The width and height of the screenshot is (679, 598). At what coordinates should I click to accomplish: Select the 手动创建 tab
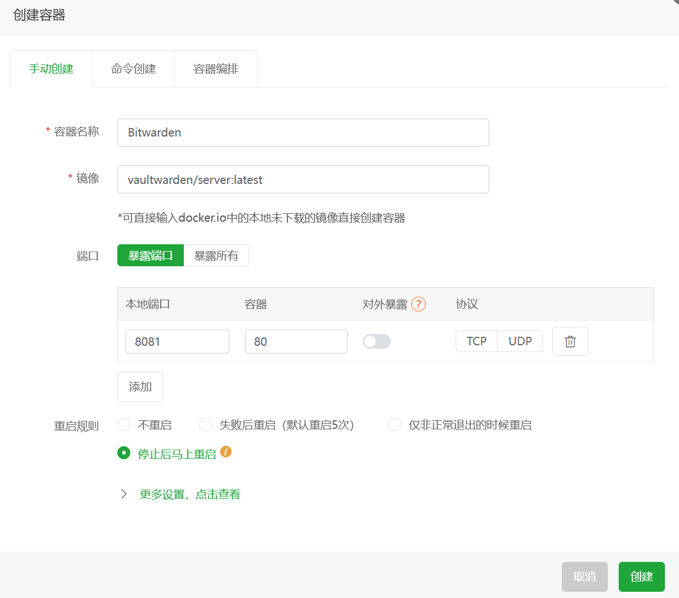50,68
